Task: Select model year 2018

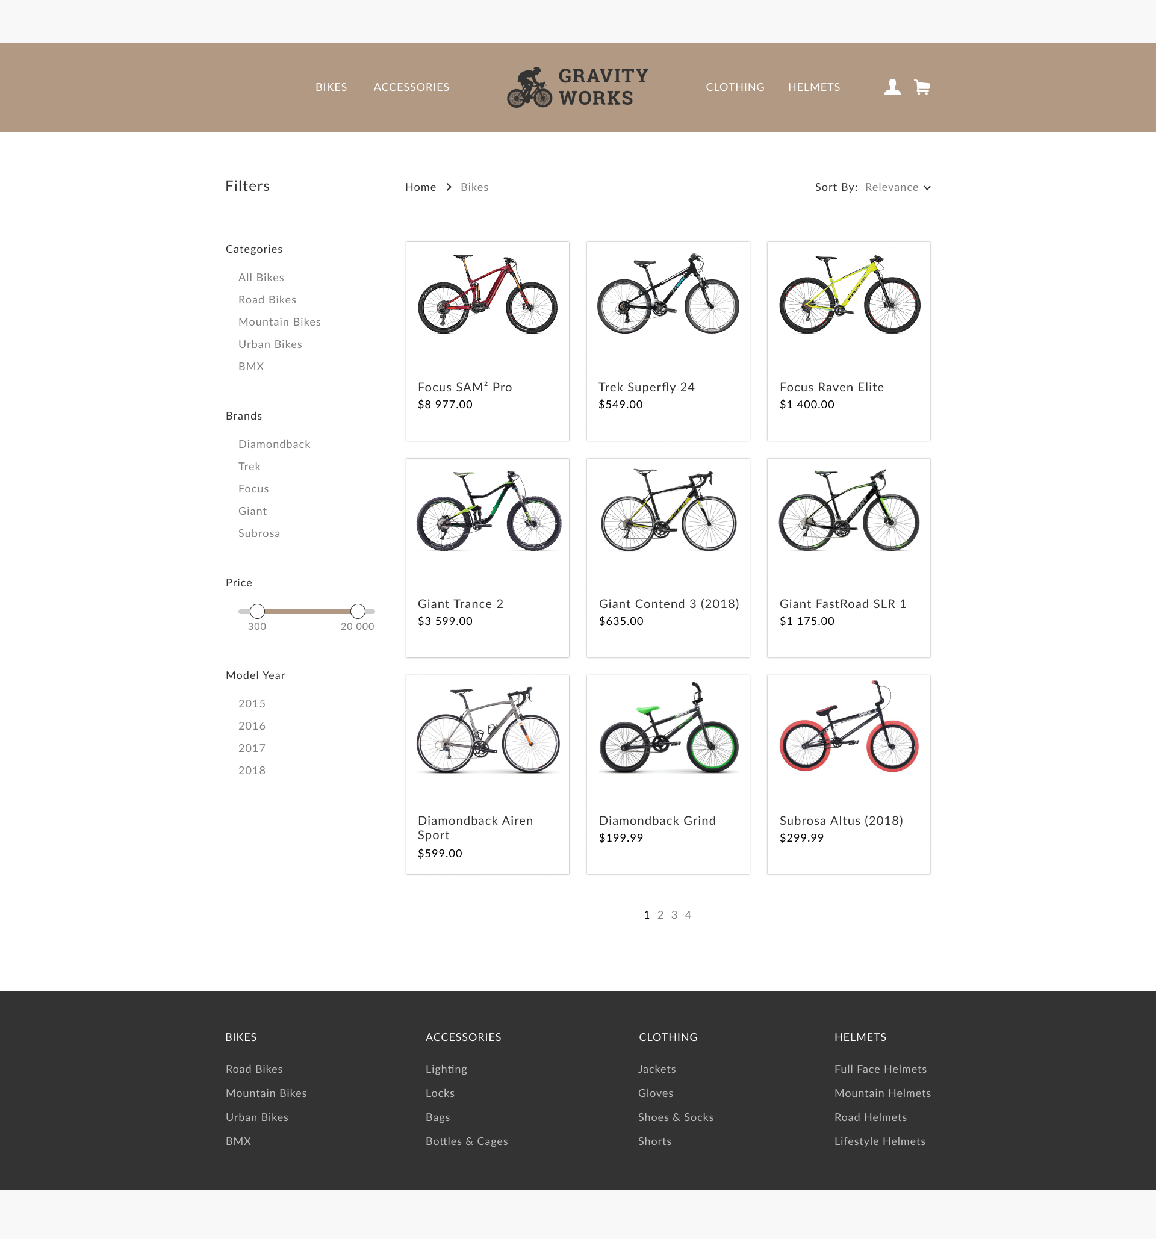Action: [x=252, y=771]
